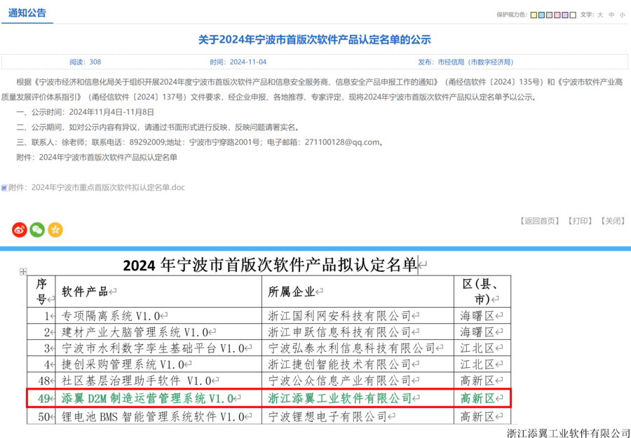The image size is (631, 438).
Task: Select the pink eye-protection color swatch
Action: [x=557, y=15]
